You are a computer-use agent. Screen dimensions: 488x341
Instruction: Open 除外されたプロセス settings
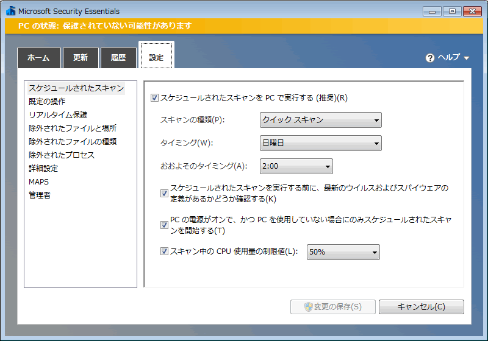pos(62,155)
